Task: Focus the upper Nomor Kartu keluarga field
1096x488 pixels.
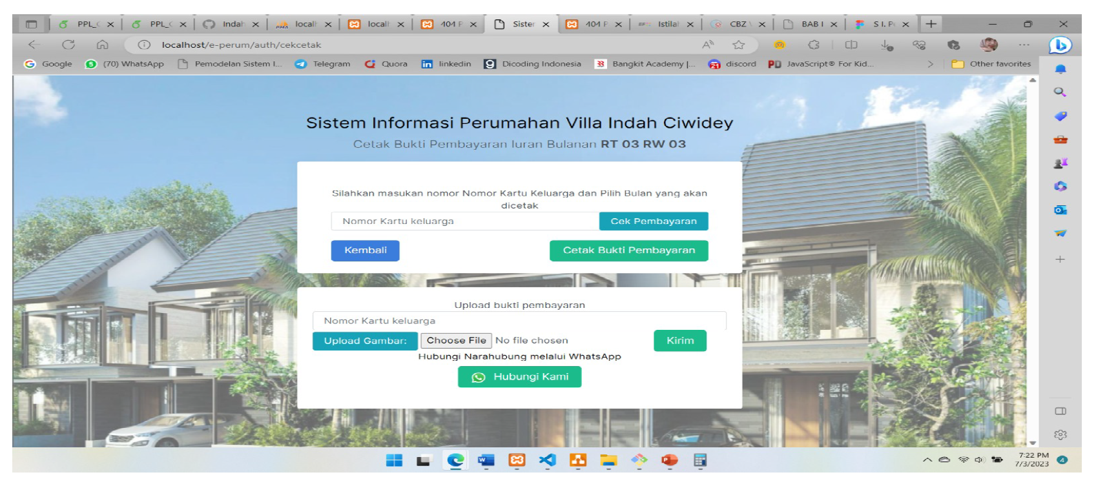Action: 464,221
